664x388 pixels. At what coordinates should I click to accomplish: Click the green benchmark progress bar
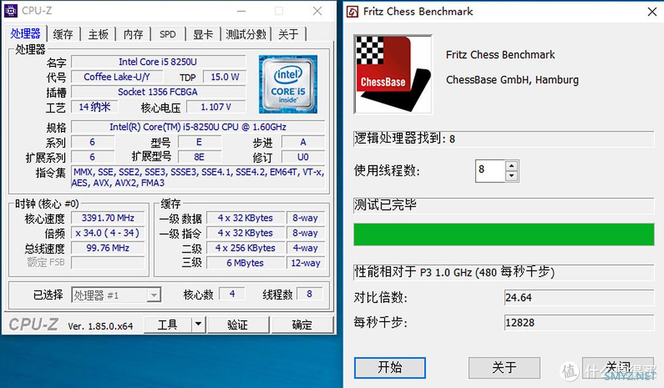coord(504,234)
